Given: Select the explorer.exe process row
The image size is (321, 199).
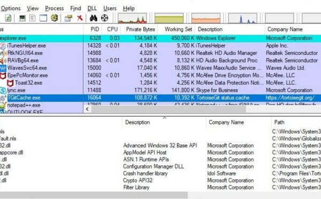Looking at the screenshot, I should point(160,38).
